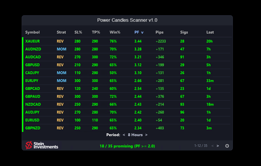
Task: Open the 8 Hours period selector
Action: [x=135, y=135]
